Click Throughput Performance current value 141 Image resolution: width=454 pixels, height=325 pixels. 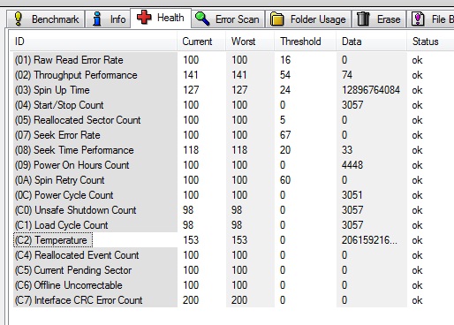click(191, 75)
